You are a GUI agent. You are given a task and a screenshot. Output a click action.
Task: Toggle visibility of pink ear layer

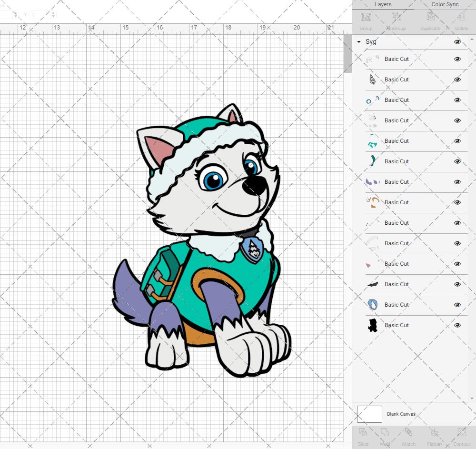pyautogui.click(x=457, y=264)
